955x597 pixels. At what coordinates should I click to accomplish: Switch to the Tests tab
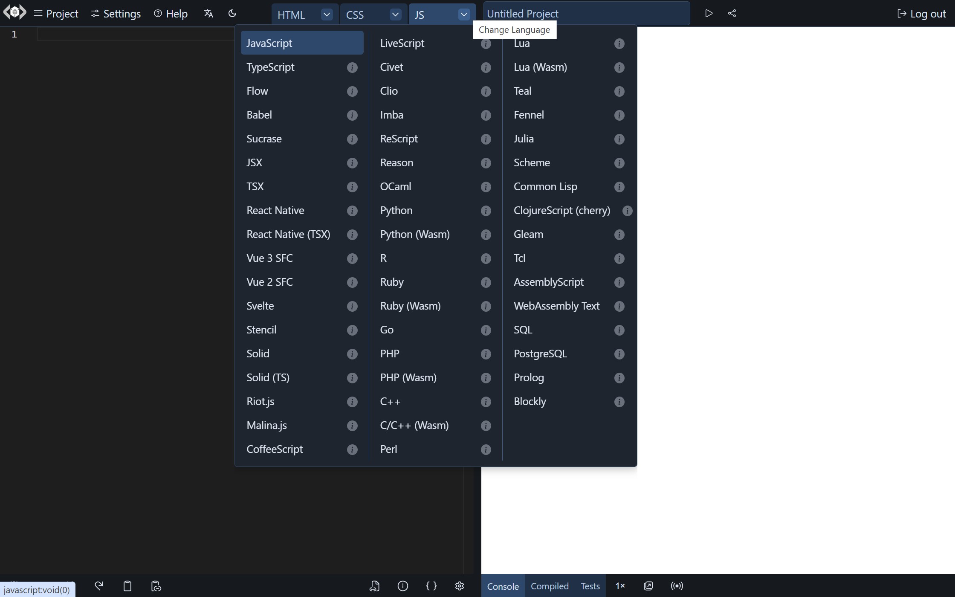590,585
